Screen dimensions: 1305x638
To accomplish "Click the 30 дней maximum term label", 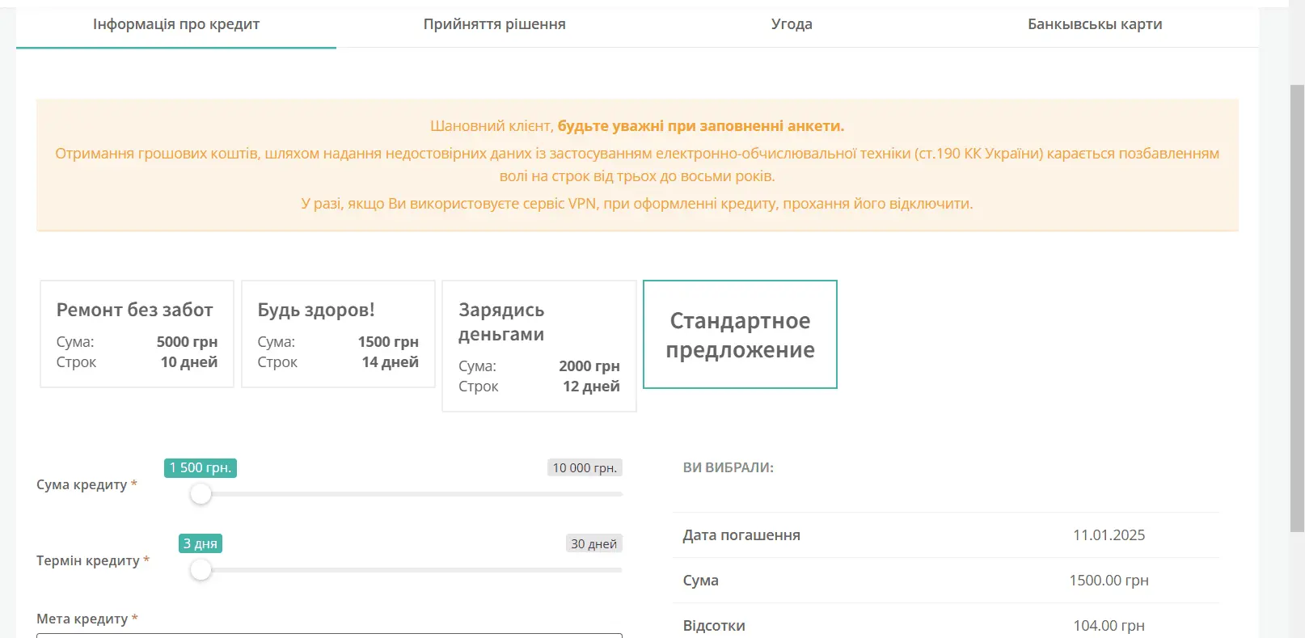I will pos(593,544).
